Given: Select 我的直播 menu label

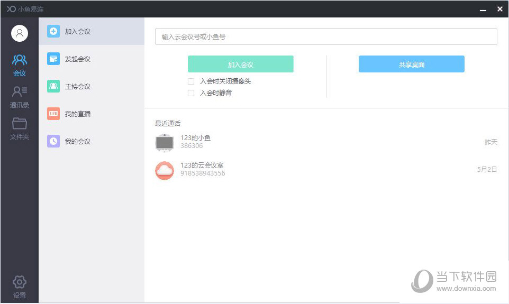Looking at the screenshot, I should (78, 114).
